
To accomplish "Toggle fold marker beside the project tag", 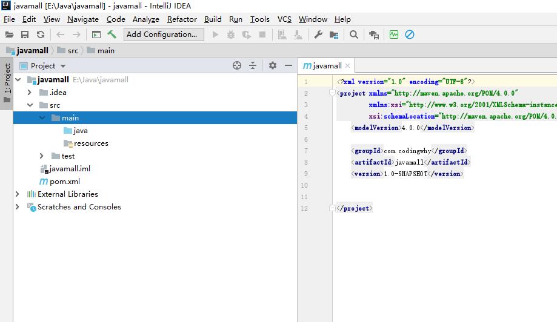I will coord(332,93).
